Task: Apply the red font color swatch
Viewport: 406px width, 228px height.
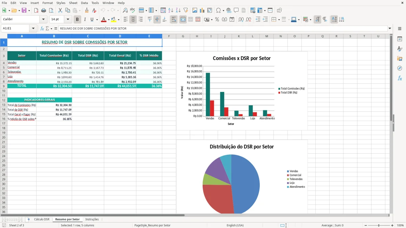Action: (x=104, y=20)
